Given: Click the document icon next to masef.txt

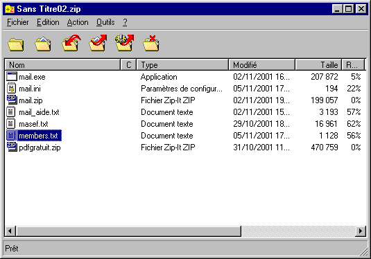Looking at the screenshot, I should point(10,123).
